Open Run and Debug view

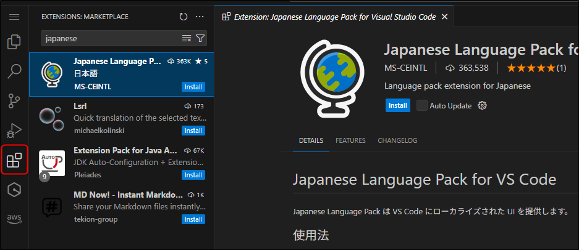pos(14,131)
